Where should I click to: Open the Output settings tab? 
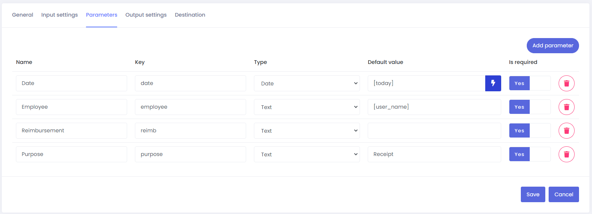click(x=146, y=15)
